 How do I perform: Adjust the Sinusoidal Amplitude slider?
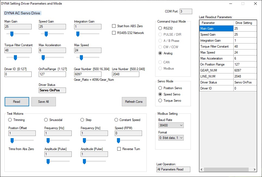[x=58, y=161]
